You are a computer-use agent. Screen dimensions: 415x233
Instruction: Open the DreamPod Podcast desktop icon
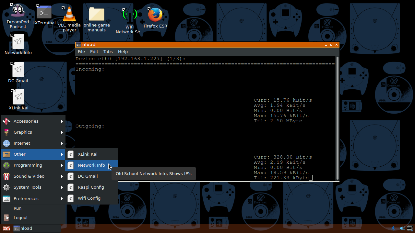[x=18, y=16]
